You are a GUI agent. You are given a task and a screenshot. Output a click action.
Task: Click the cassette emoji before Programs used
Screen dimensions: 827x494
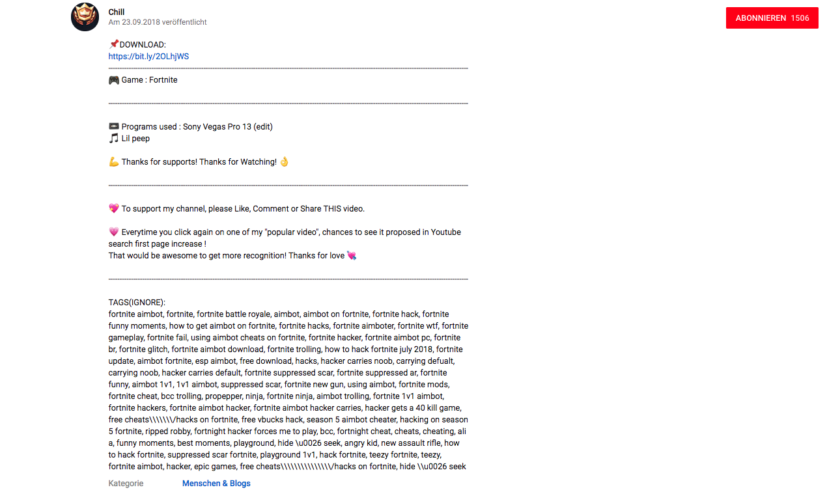click(x=114, y=127)
